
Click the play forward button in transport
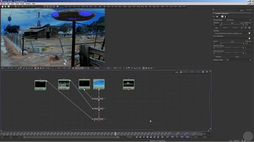coord(151,137)
